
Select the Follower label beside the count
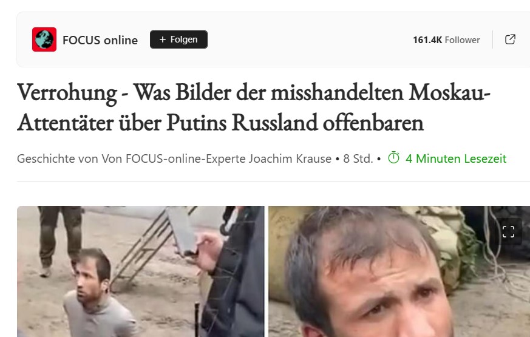(462, 40)
